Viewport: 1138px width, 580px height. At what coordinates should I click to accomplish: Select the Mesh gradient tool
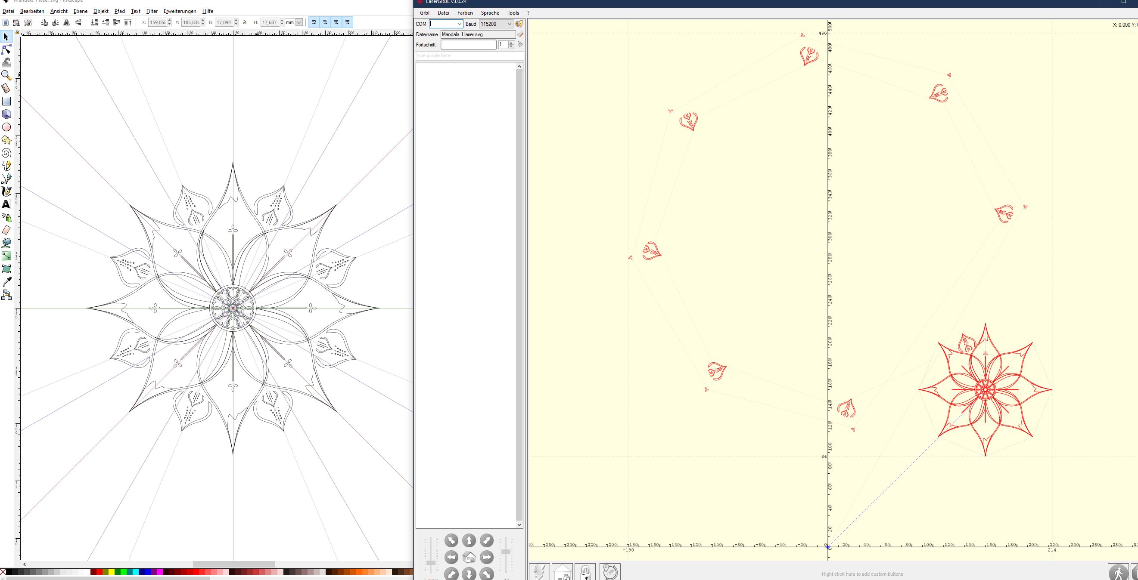[x=6, y=269]
